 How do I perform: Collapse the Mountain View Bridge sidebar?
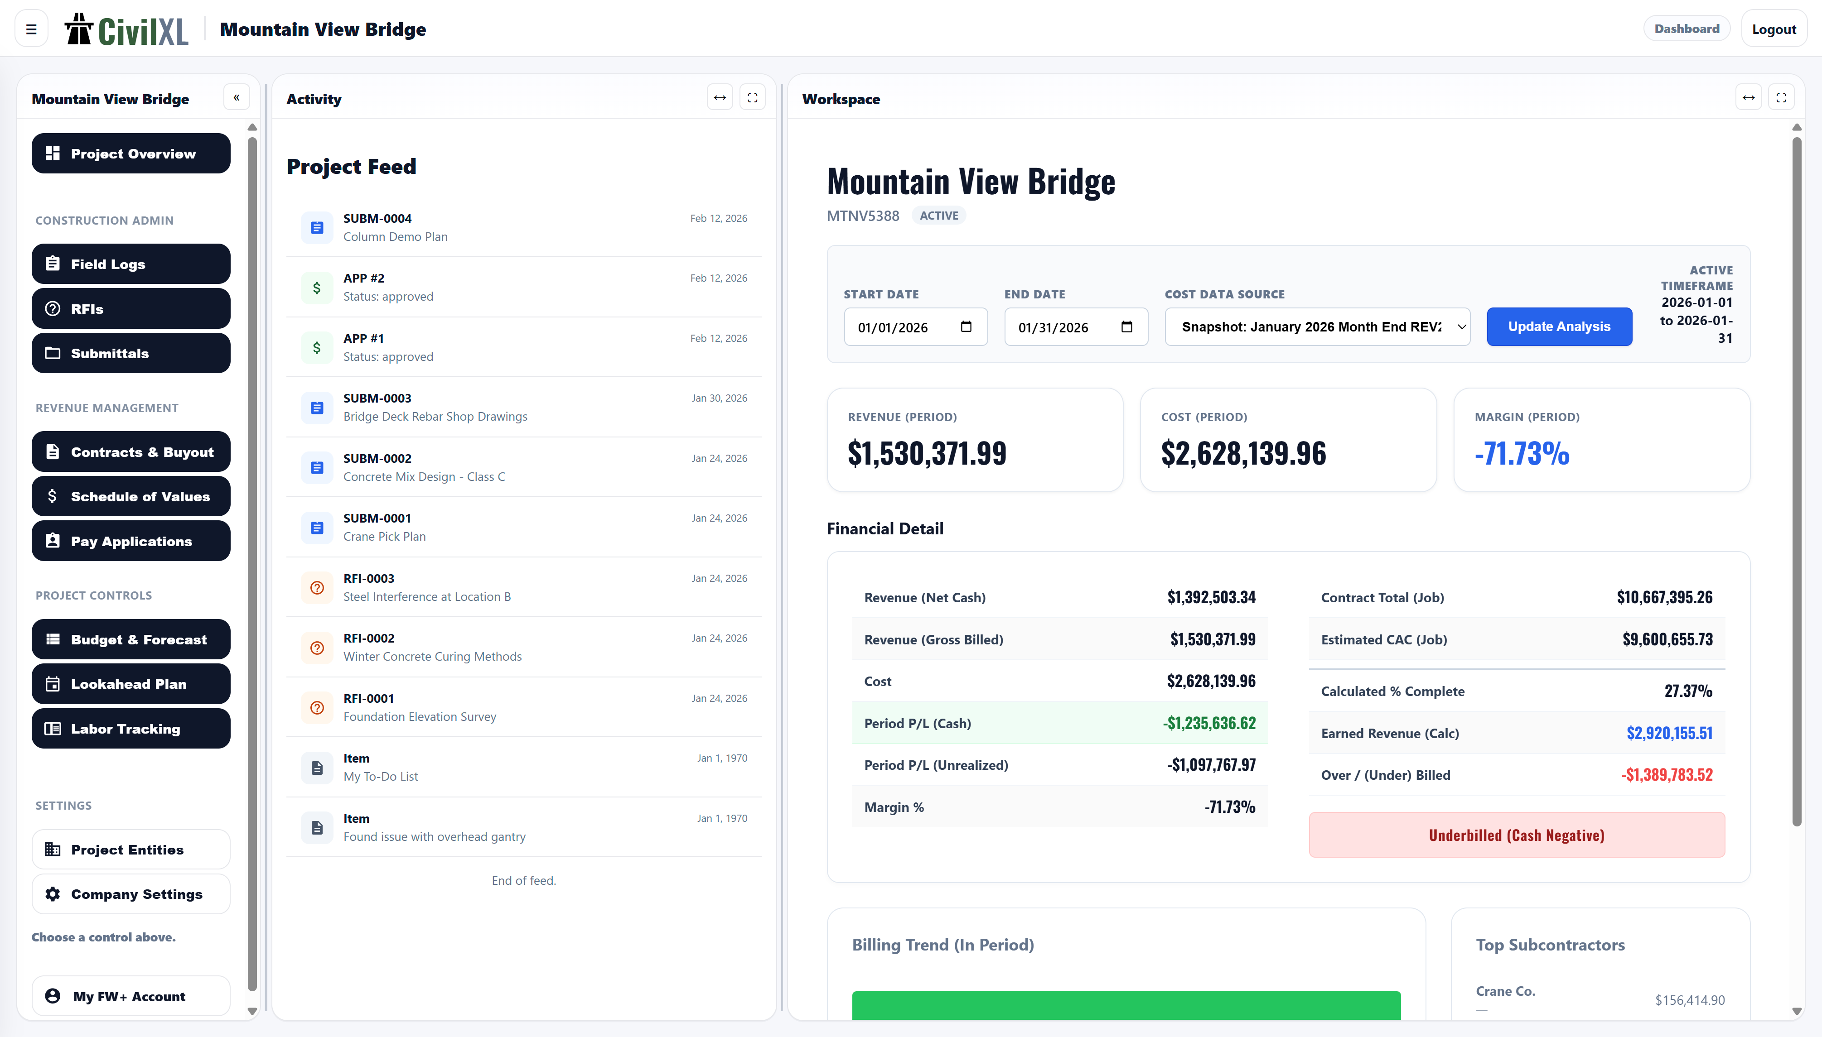tap(237, 97)
